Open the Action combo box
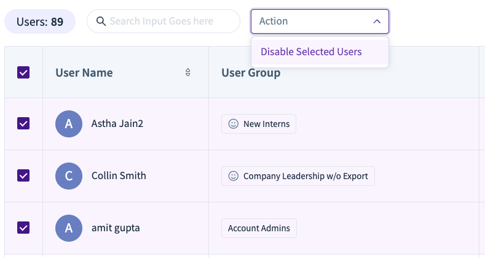This screenshot has width=485, height=257. click(x=320, y=21)
